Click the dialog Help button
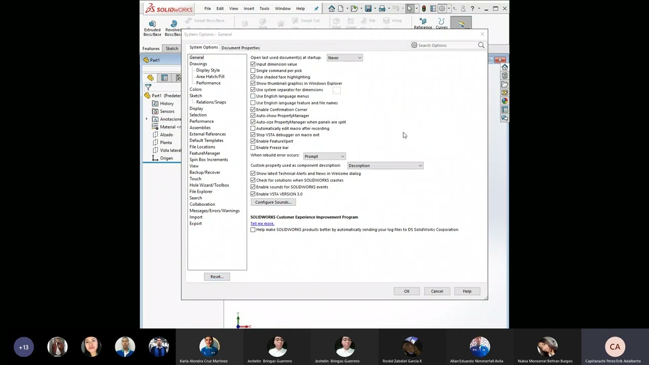Screen dimensions: 649x365 pos(467,291)
